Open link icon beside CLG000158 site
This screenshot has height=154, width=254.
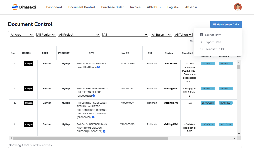point(93,117)
